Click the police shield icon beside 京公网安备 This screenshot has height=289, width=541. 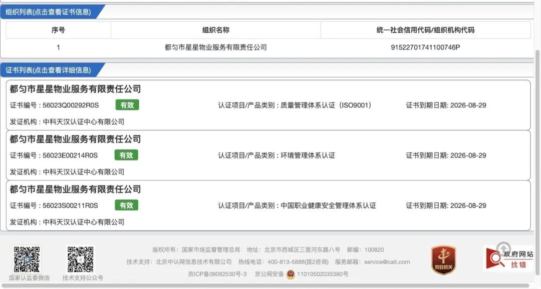click(291, 274)
